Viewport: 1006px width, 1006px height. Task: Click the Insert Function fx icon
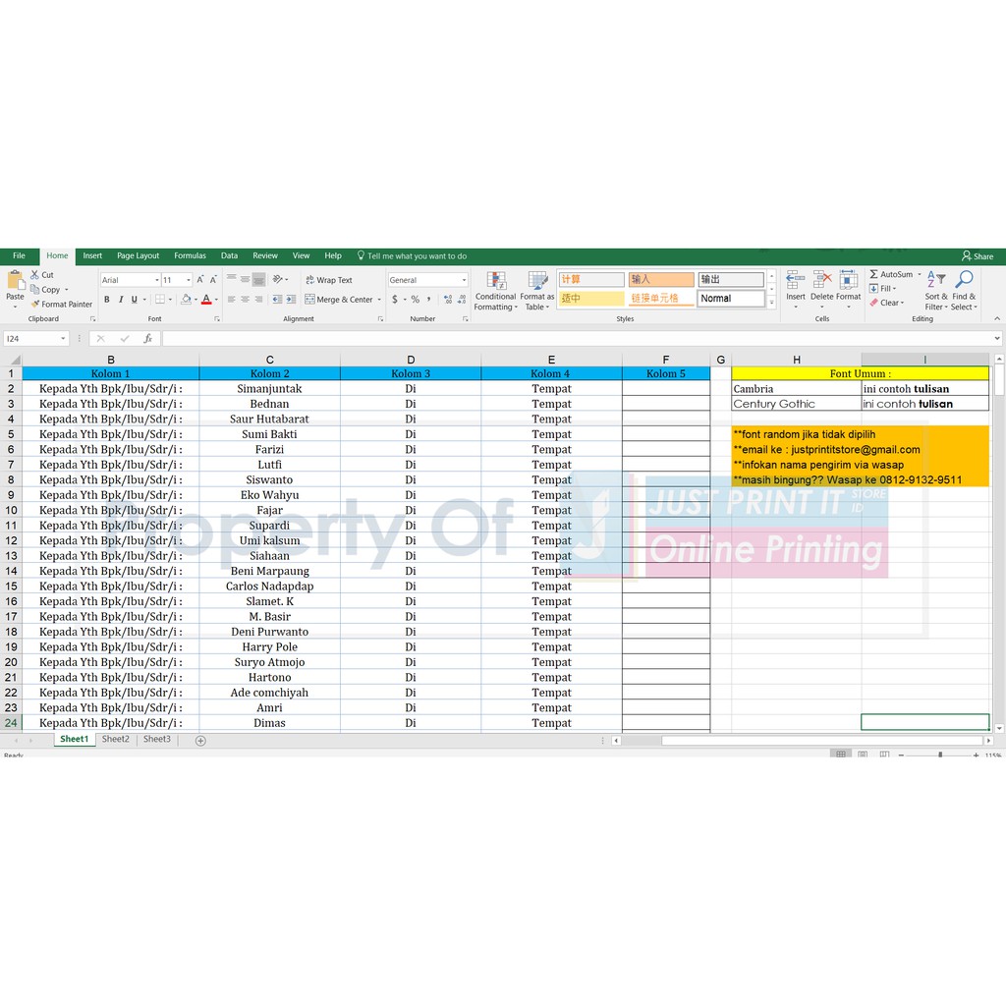point(148,338)
